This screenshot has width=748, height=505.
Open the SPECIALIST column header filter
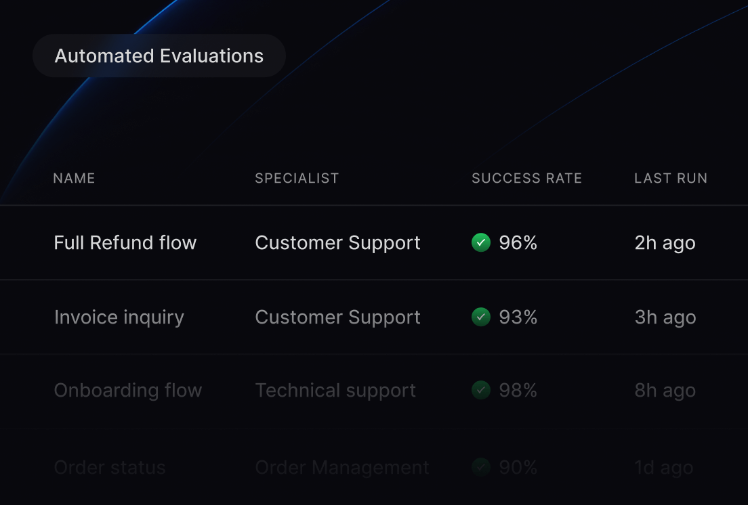297,178
